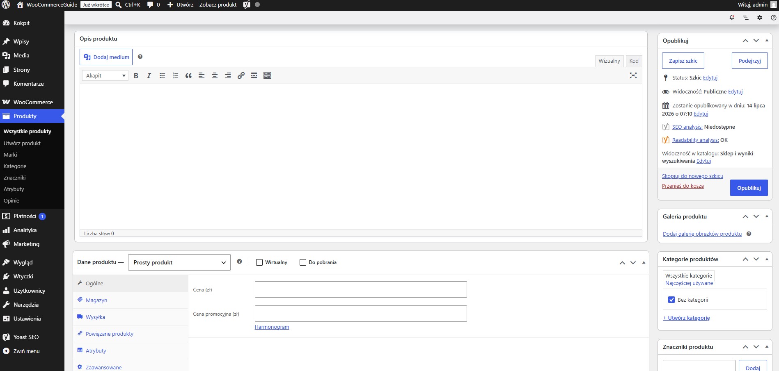
Task: Open Prosty produkt type dropdown
Action: point(179,262)
